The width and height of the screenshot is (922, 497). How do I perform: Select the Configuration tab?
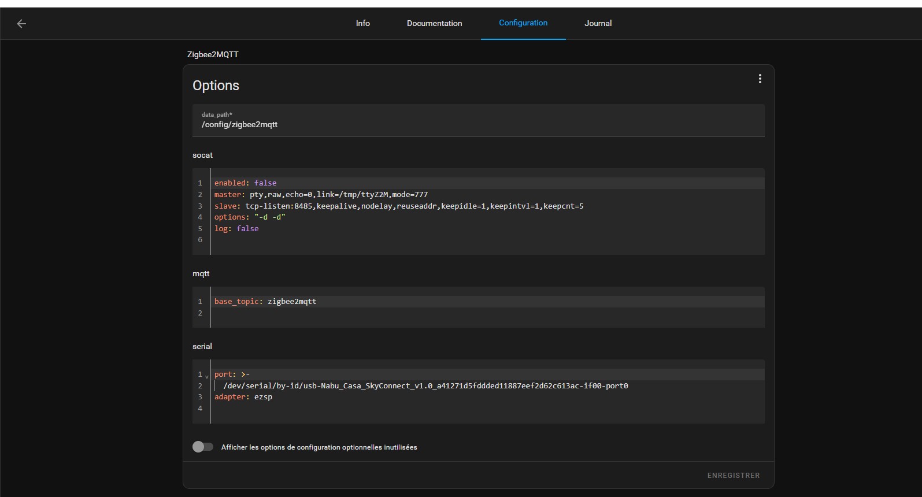tap(523, 23)
